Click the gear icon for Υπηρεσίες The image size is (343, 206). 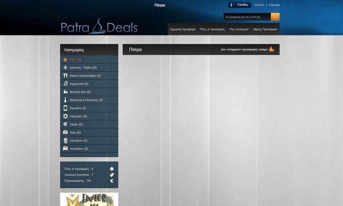click(x=65, y=116)
